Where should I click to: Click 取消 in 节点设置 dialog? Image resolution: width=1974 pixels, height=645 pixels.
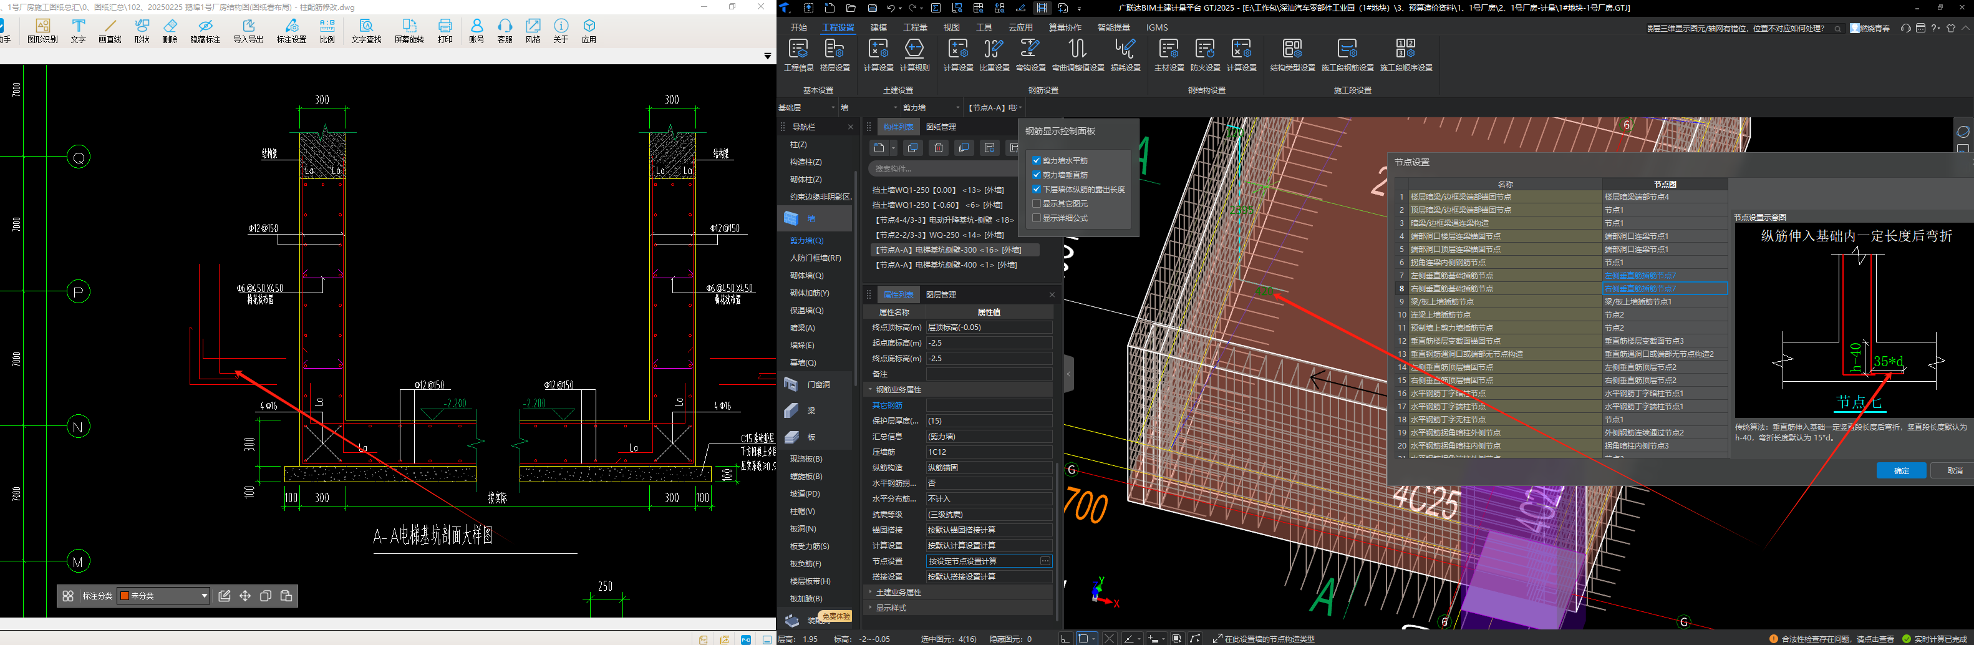click(x=1953, y=471)
